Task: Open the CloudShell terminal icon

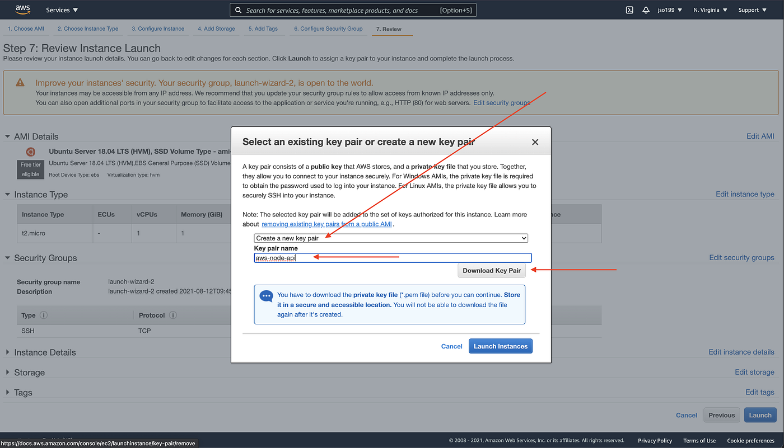Action: pos(629,10)
